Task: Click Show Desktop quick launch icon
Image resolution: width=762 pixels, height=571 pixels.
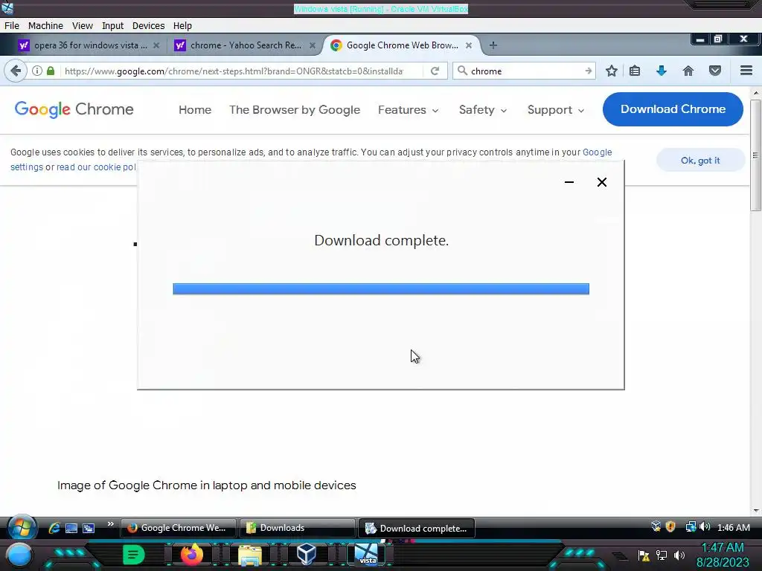Action: [71, 529]
